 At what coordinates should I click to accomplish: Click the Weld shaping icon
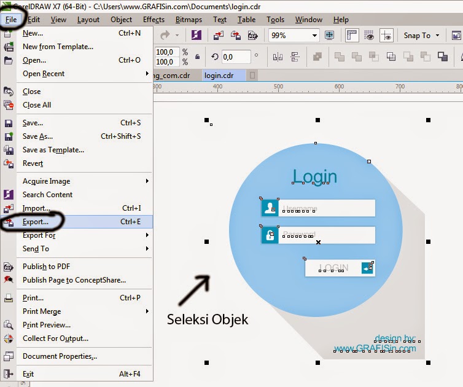(340, 57)
